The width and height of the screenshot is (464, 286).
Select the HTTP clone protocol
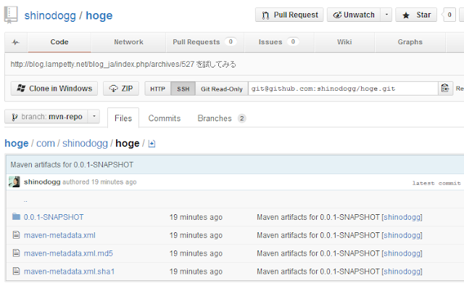click(158, 89)
